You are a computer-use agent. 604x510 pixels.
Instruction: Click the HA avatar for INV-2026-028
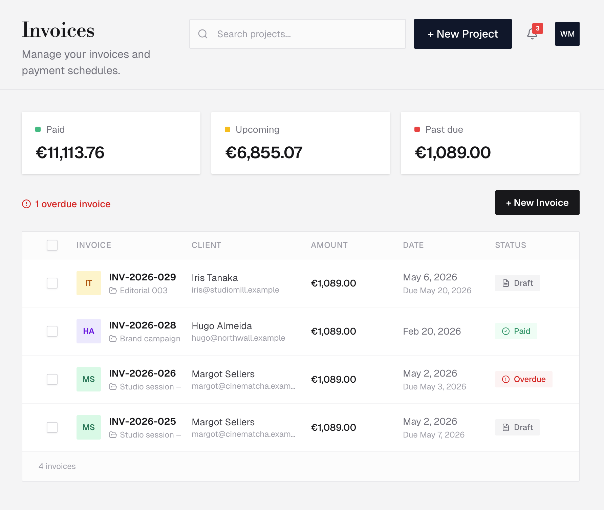89,331
